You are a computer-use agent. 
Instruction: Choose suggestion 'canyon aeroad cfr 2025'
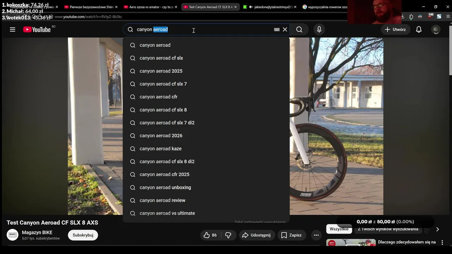[206, 174]
